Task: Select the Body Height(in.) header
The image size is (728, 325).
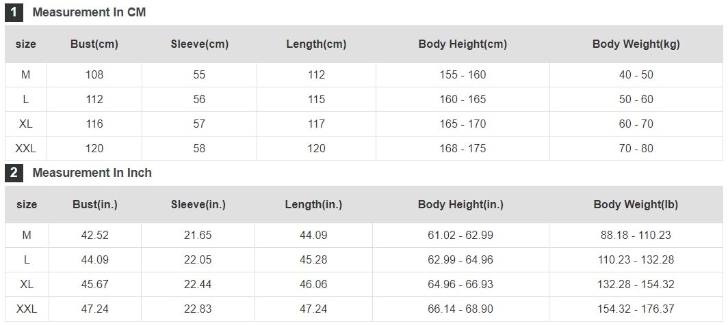Action: click(460, 205)
